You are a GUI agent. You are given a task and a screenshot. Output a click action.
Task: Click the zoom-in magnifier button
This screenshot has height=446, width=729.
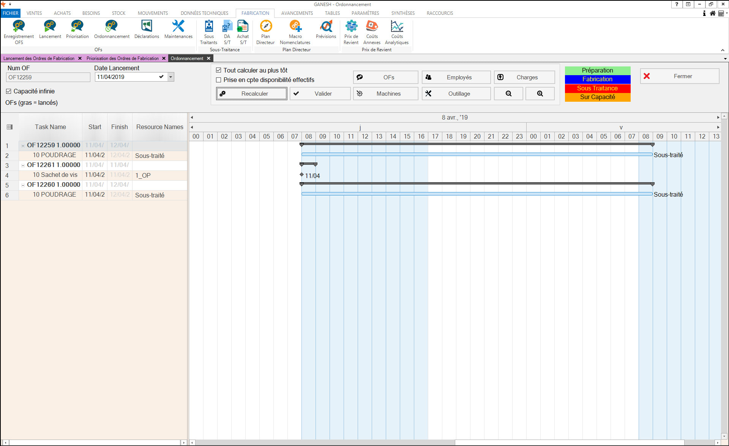coord(540,94)
